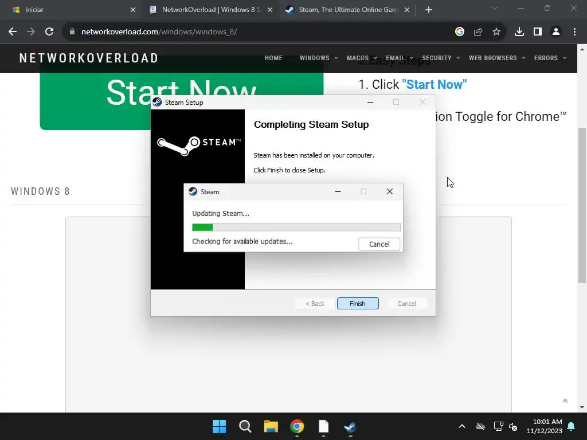Go forward with the browser forward arrow
Viewport: 587px width, 440px height.
(31, 32)
